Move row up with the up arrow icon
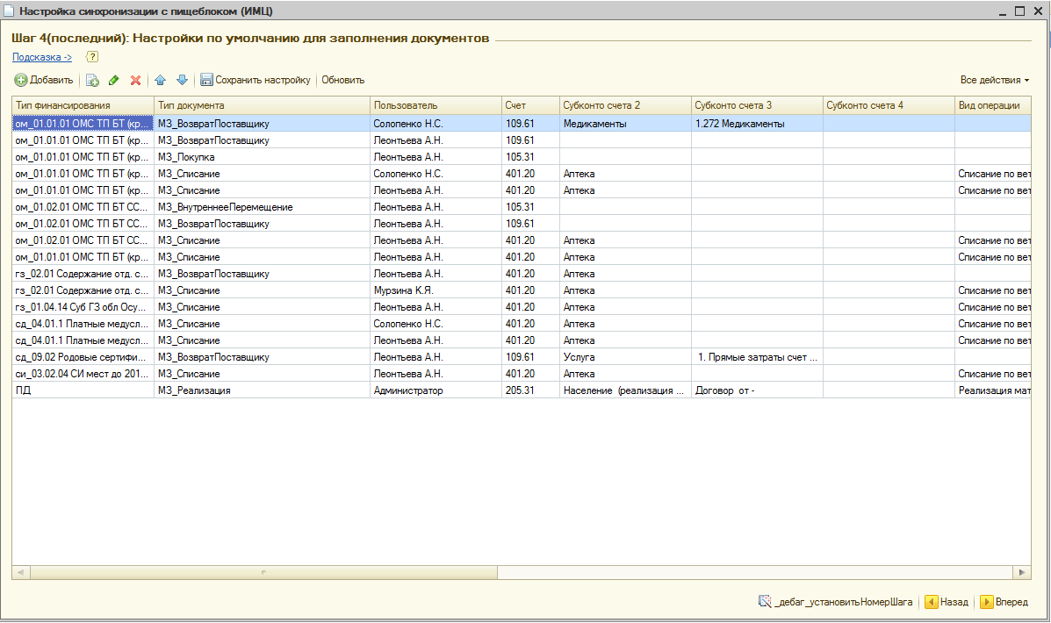Viewport: 1051px width, 623px height. click(160, 80)
